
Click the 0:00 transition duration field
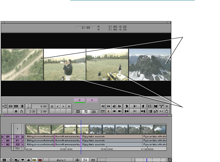(40, 107)
